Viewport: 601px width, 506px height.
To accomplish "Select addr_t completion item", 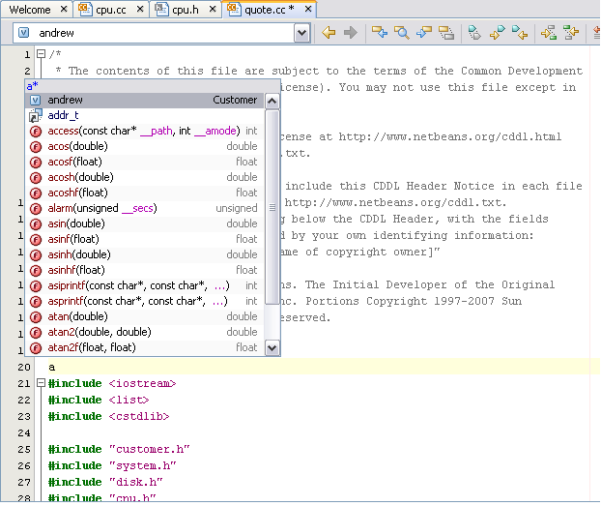I will (x=145, y=115).
